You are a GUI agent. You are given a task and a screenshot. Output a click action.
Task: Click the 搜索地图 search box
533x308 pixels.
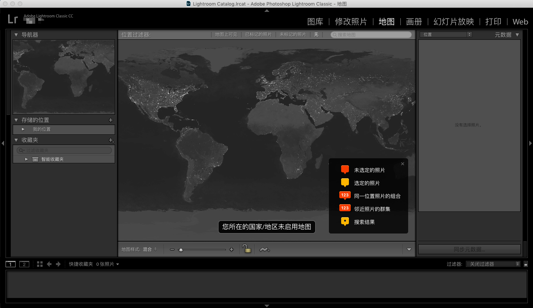371,34
